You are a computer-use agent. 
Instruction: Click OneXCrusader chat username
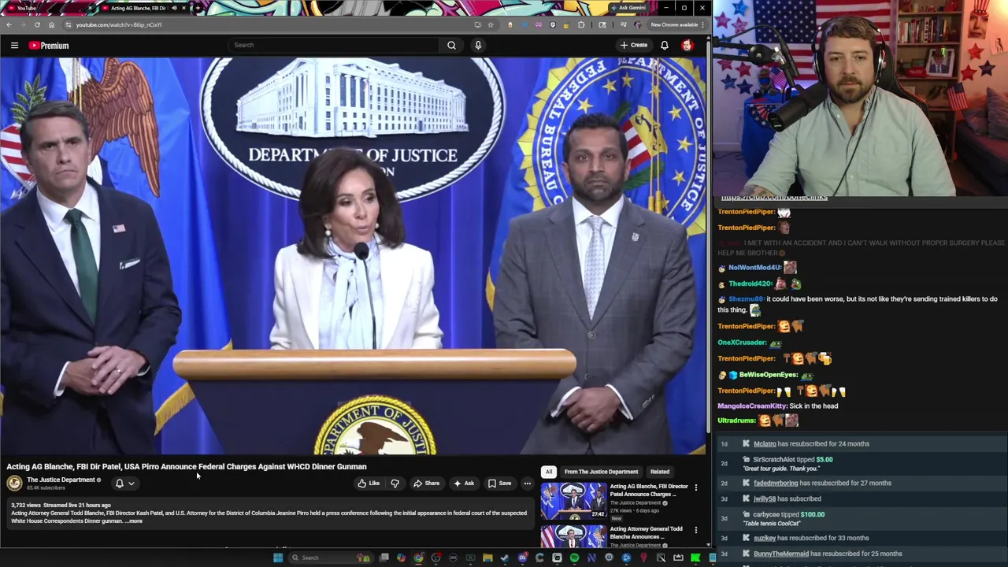(x=743, y=343)
